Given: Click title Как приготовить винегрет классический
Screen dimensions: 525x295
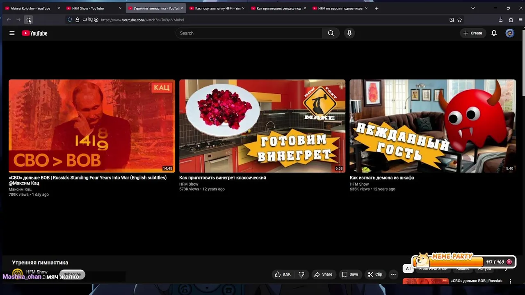Looking at the screenshot, I should pos(223,178).
